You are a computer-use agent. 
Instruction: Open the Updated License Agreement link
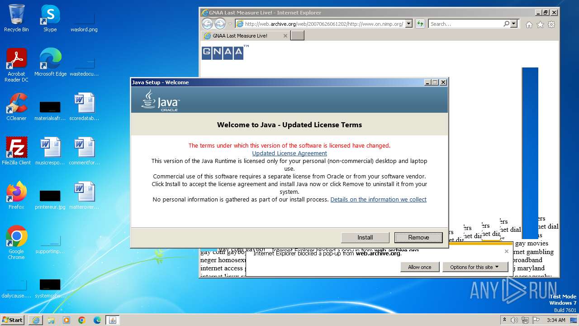(x=289, y=153)
